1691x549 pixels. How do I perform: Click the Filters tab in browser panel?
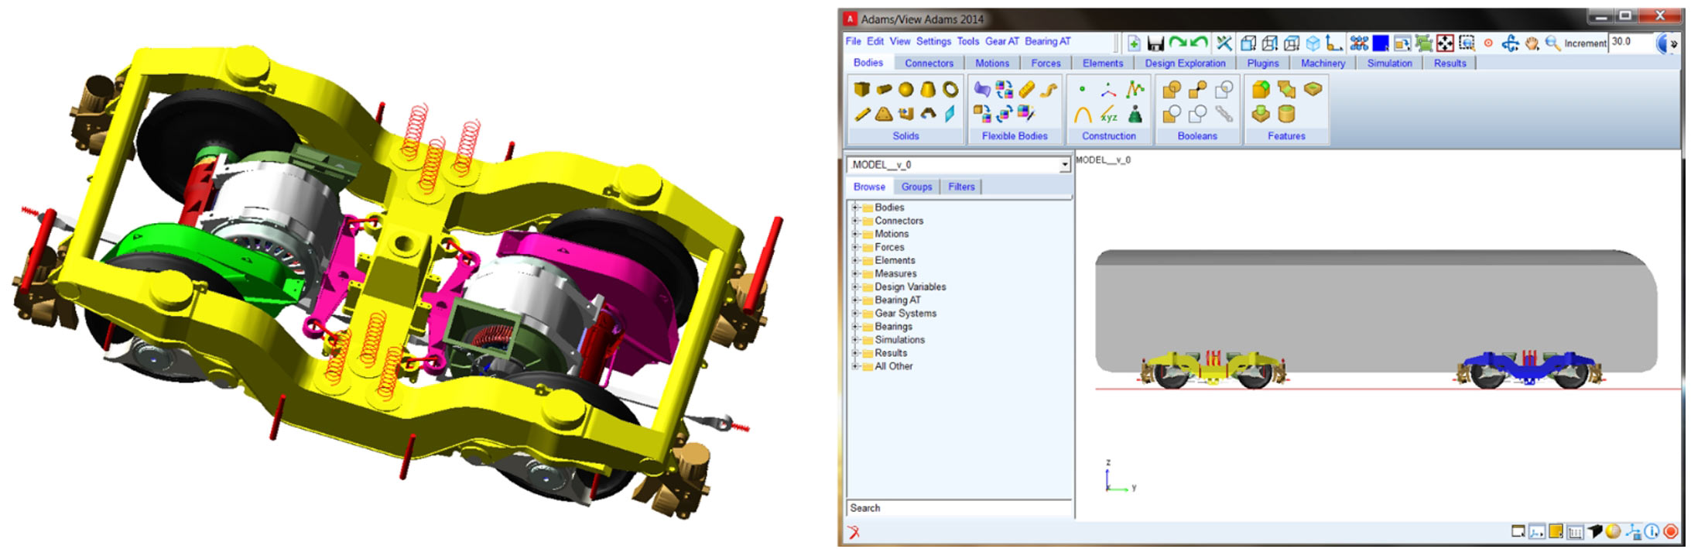[961, 187]
